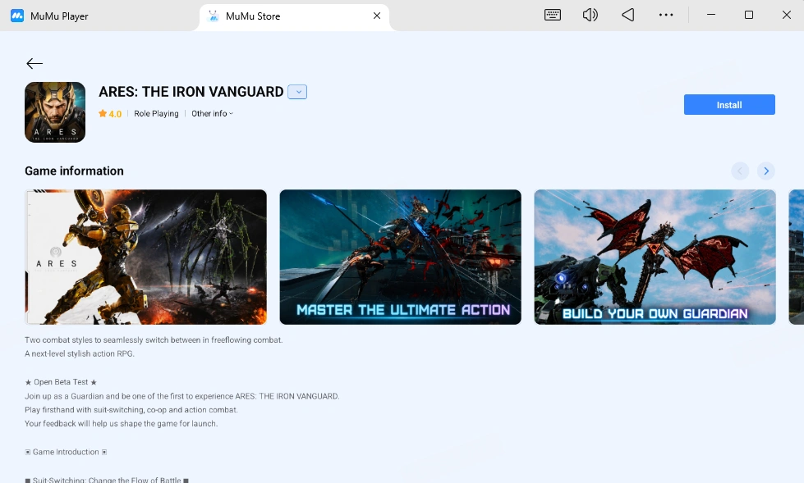Open the Master the Ultimate Action screenshot

401,257
